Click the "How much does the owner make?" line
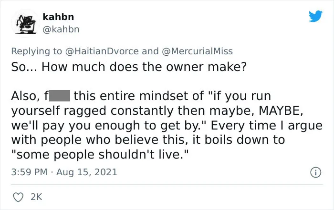Image resolution: width=334 pixels, height=210 pixels. 144,67
